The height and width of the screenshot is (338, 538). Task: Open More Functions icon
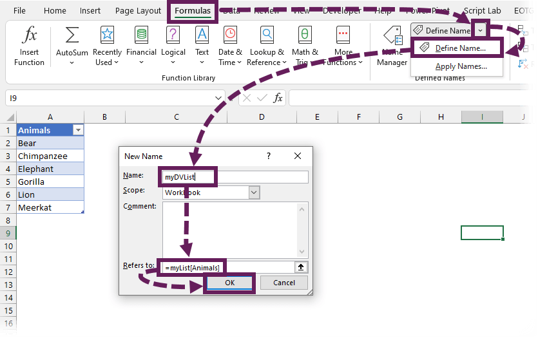coord(343,35)
